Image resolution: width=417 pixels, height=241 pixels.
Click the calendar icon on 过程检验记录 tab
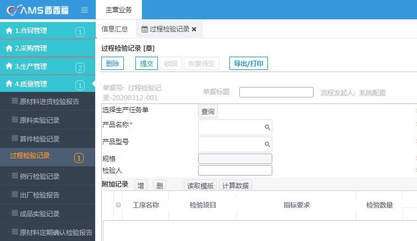point(144,29)
